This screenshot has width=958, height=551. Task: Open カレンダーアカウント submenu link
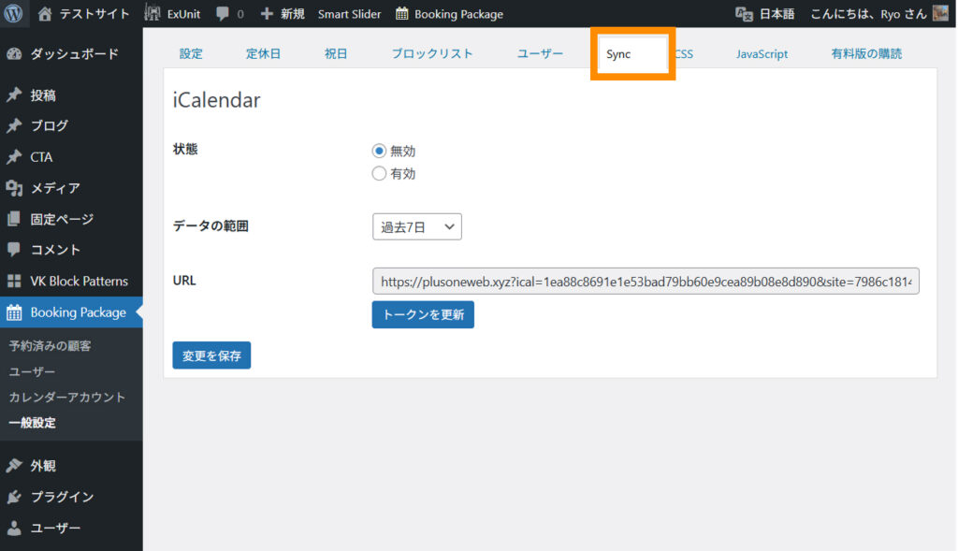[66, 397]
